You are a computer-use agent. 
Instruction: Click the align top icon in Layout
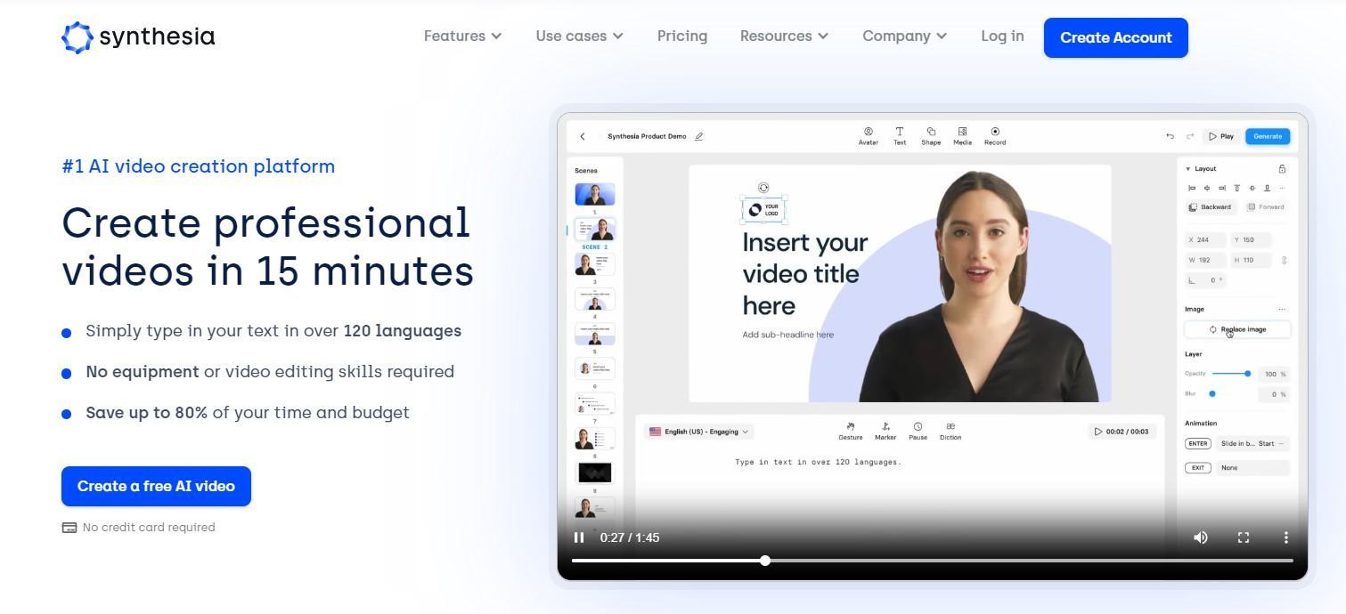click(1236, 188)
